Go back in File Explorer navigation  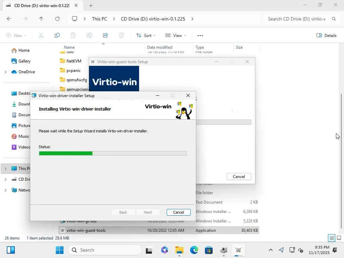click(x=9, y=19)
